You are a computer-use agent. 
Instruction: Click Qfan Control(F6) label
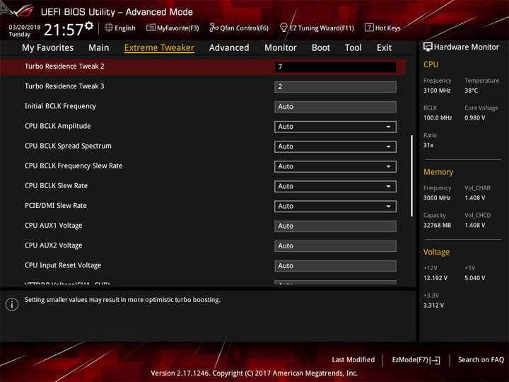pos(244,28)
